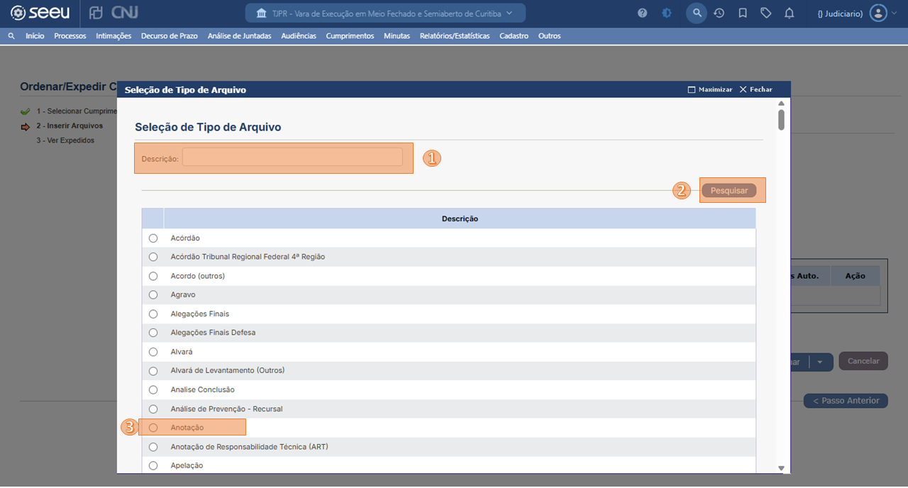Viewport: 908px width, 488px height.
Task: Click the tag label icon
Action: [765, 13]
